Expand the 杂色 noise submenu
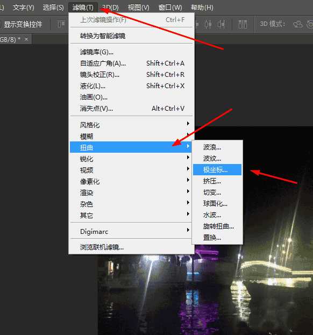The width and height of the screenshot is (313, 335). point(131,204)
